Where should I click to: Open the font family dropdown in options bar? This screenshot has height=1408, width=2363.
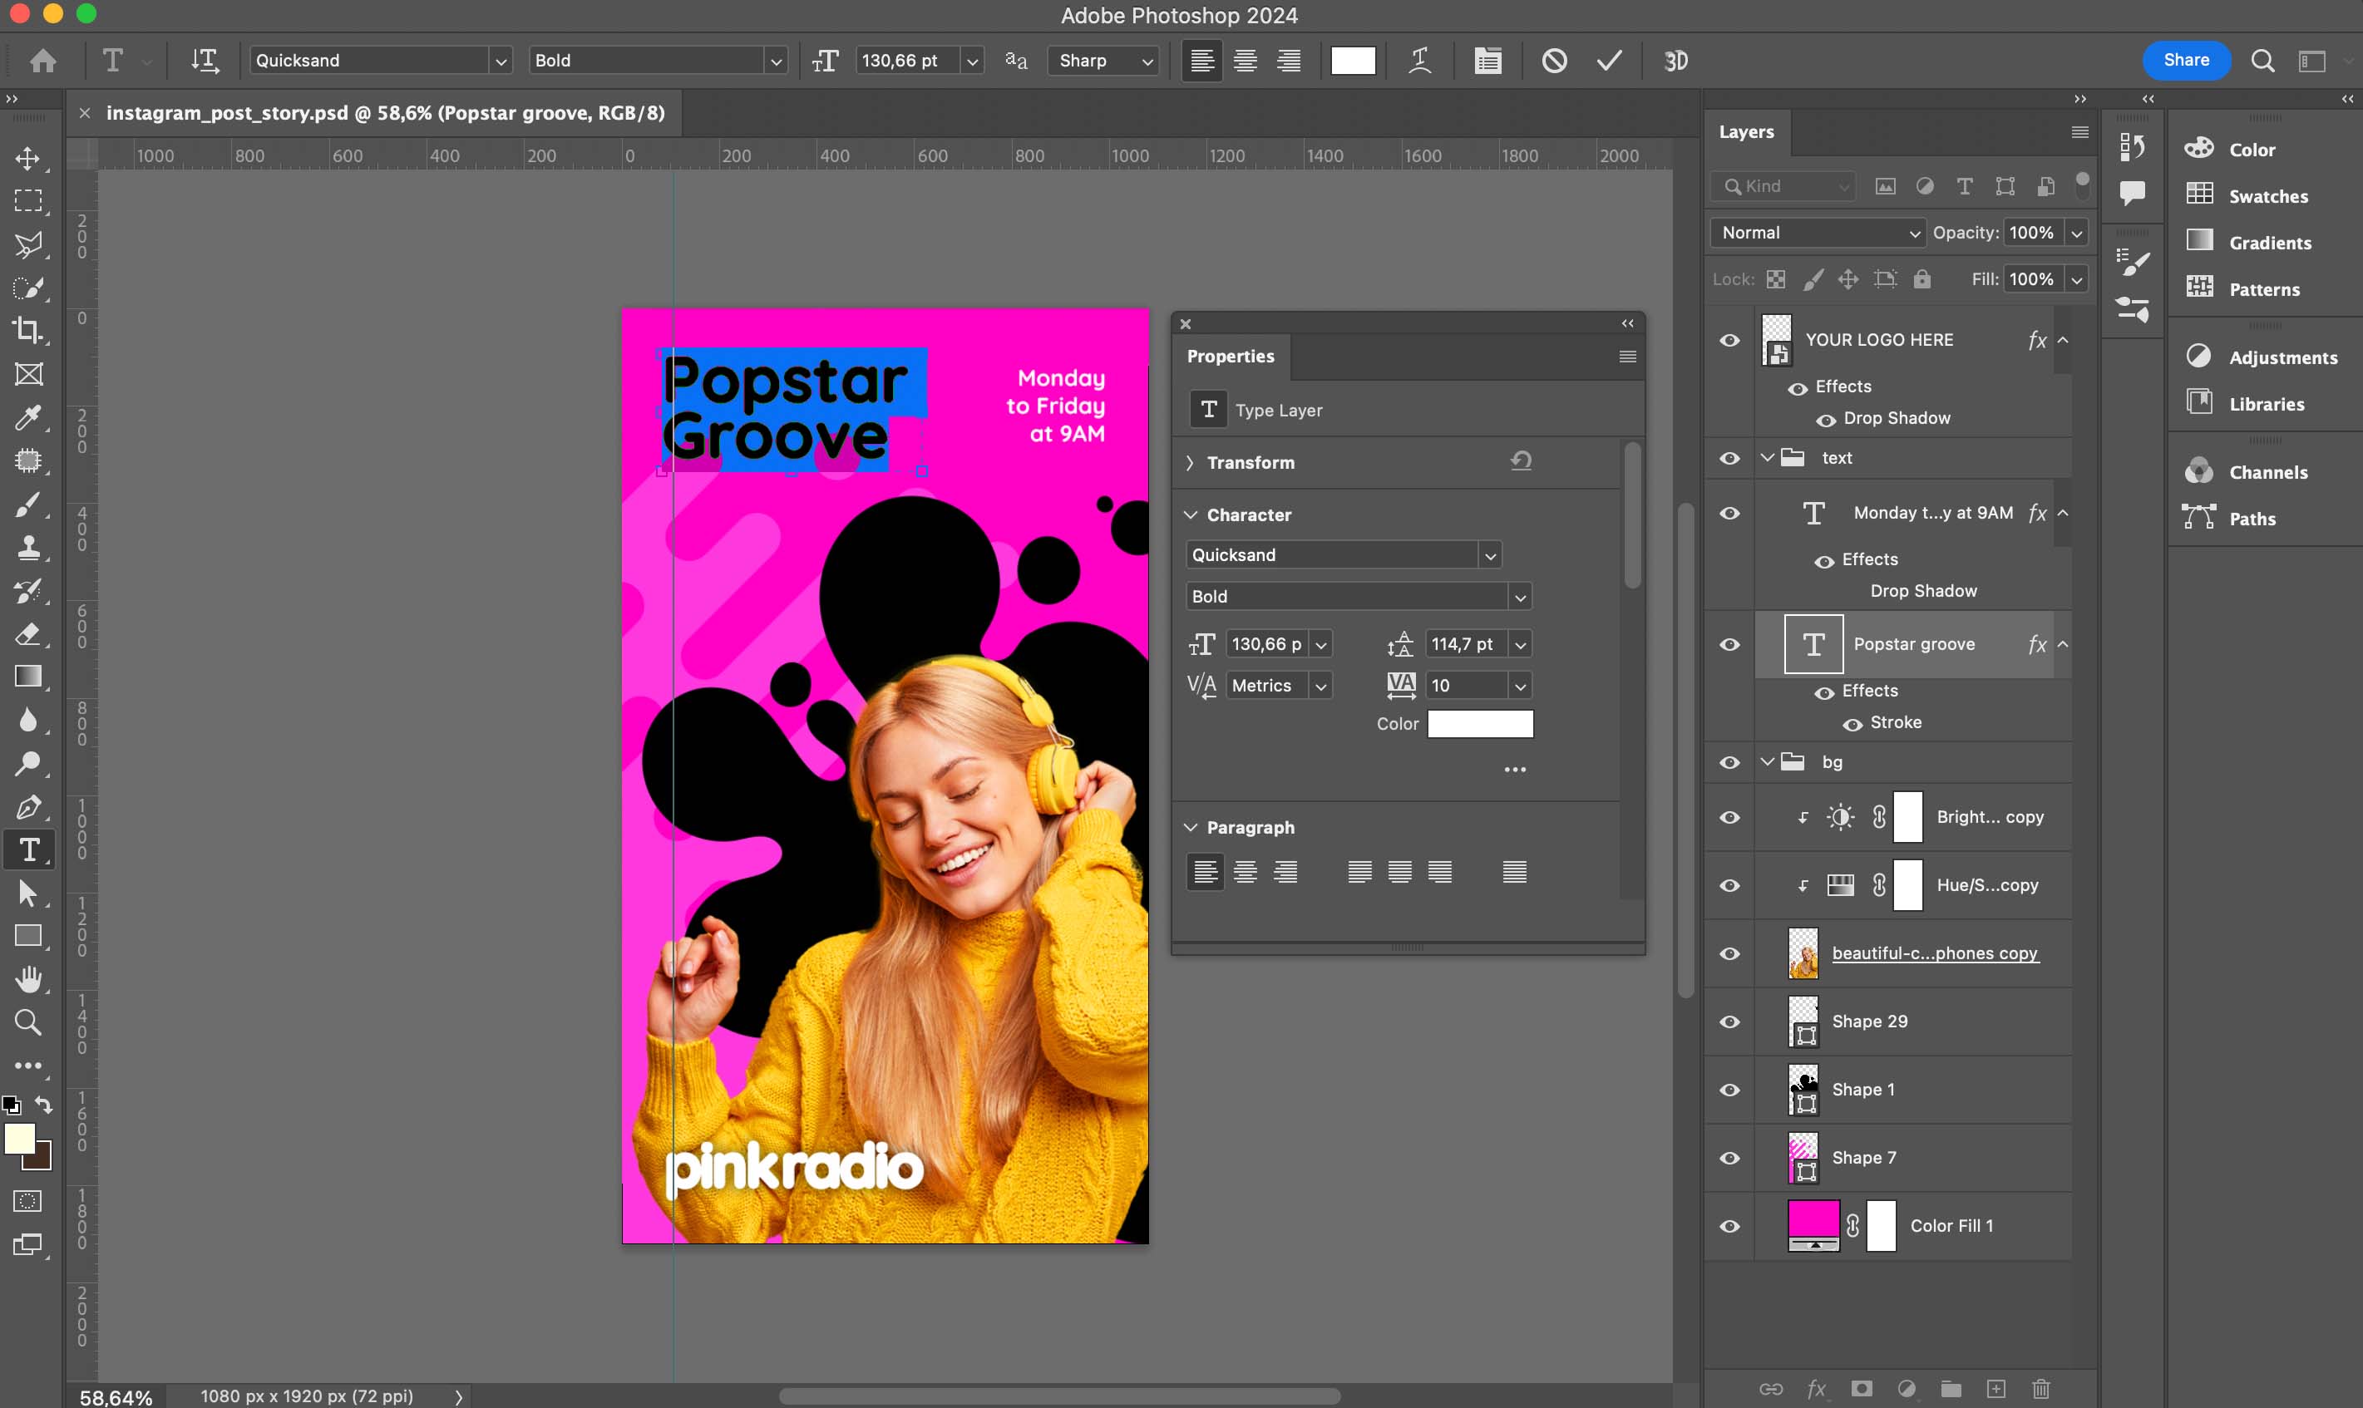tap(500, 61)
